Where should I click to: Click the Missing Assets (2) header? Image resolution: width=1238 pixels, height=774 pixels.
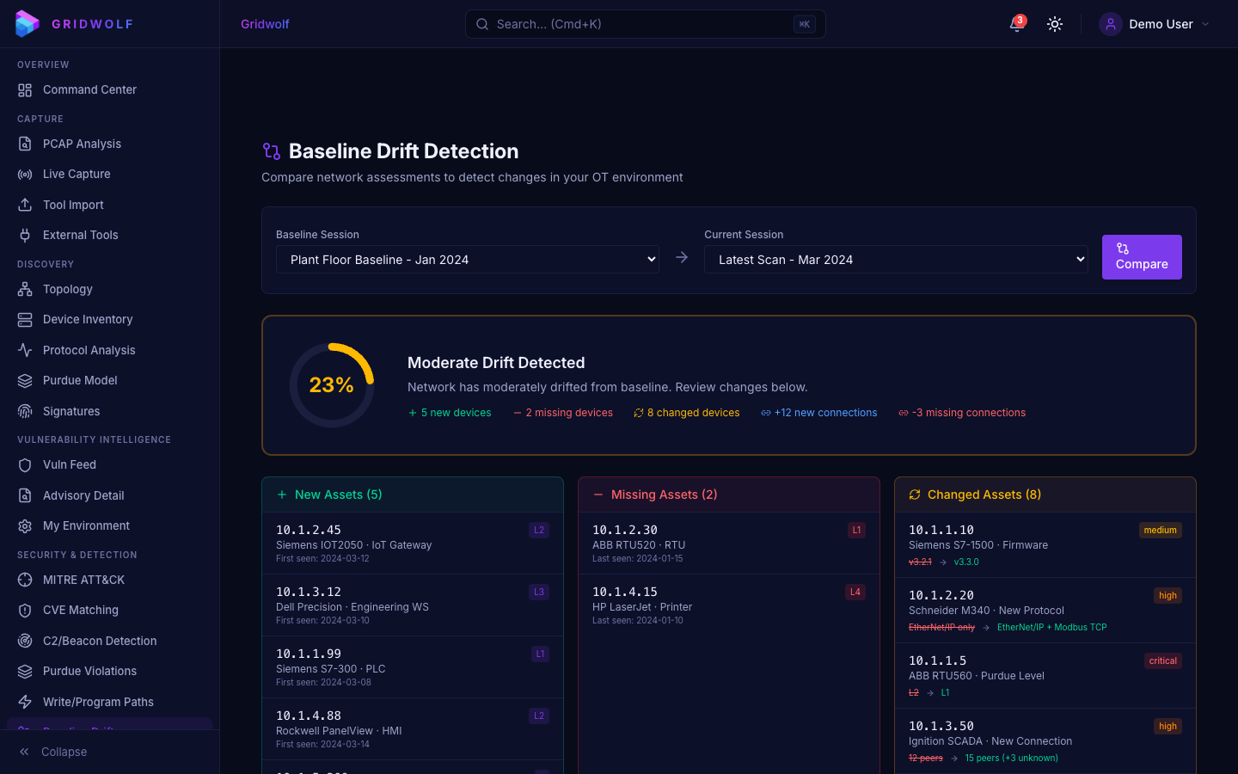729,494
